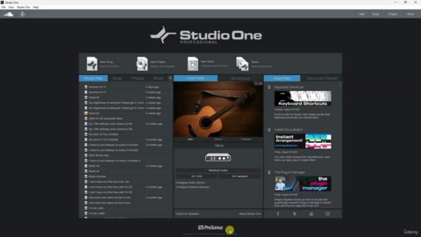
Task: Open the Instagram icon under the news feed
Action: (328, 214)
